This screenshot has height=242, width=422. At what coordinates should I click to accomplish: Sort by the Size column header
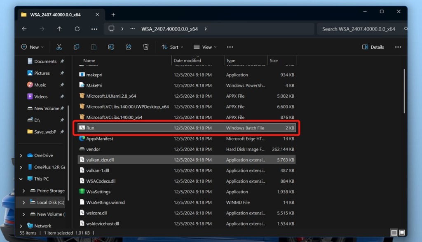coord(274,61)
